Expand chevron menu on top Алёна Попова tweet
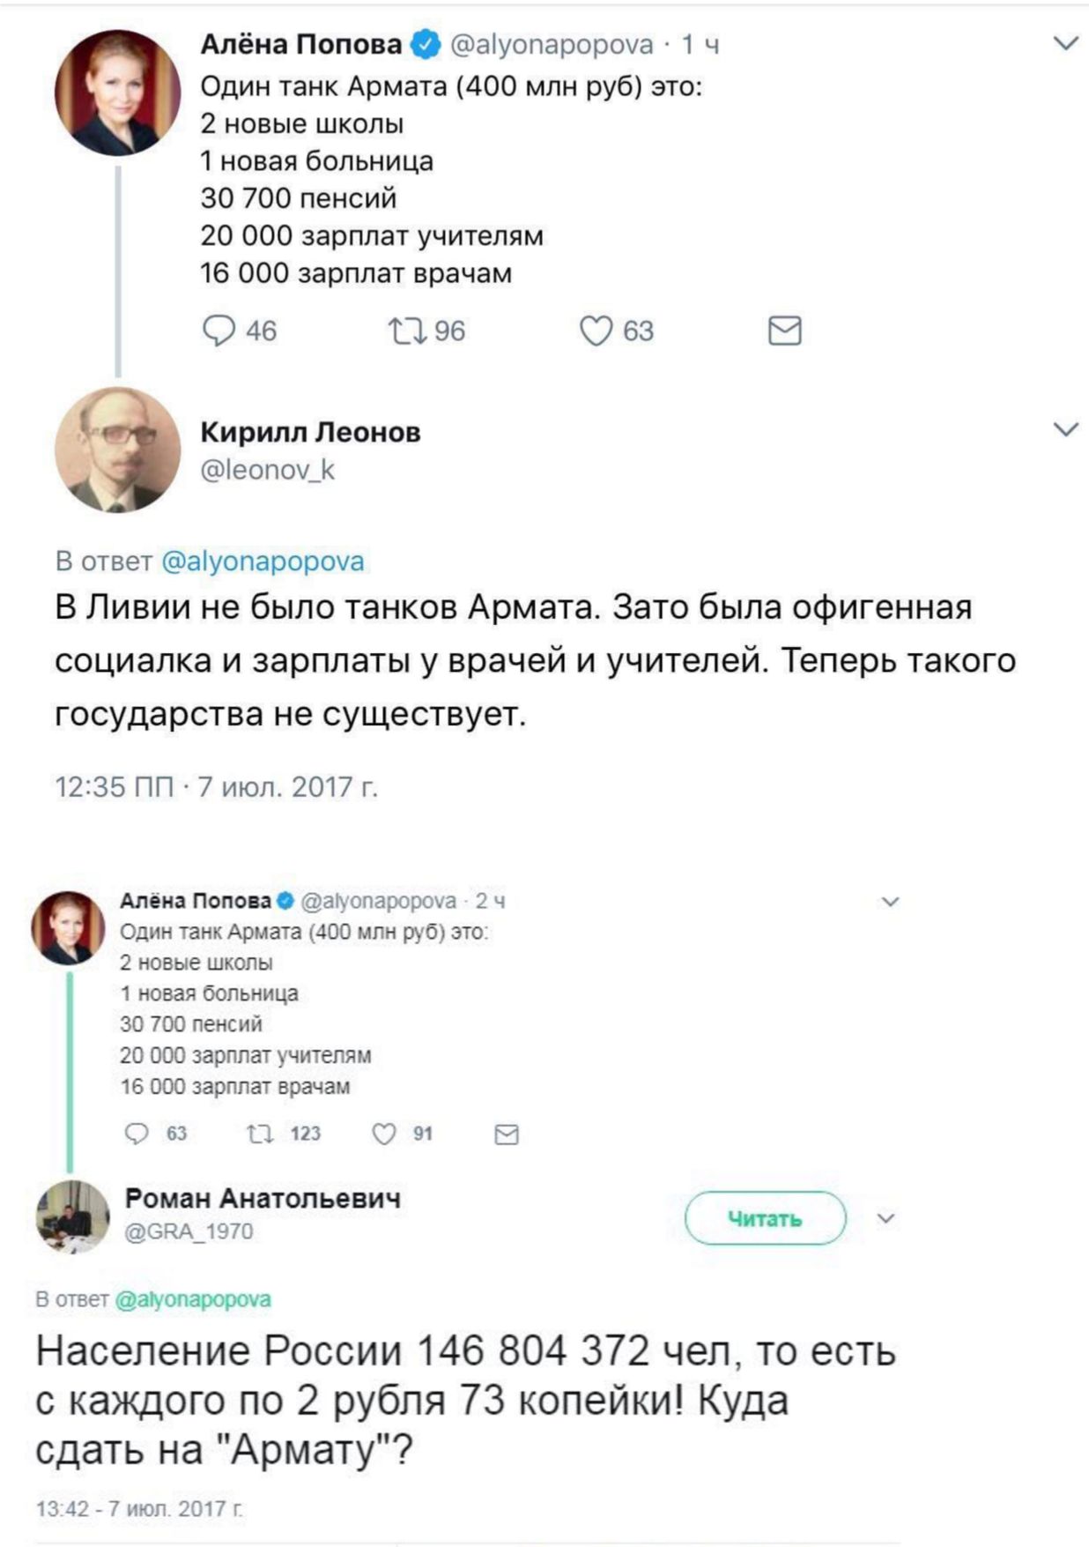This screenshot has height=1547, width=1089. click(x=1066, y=43)
